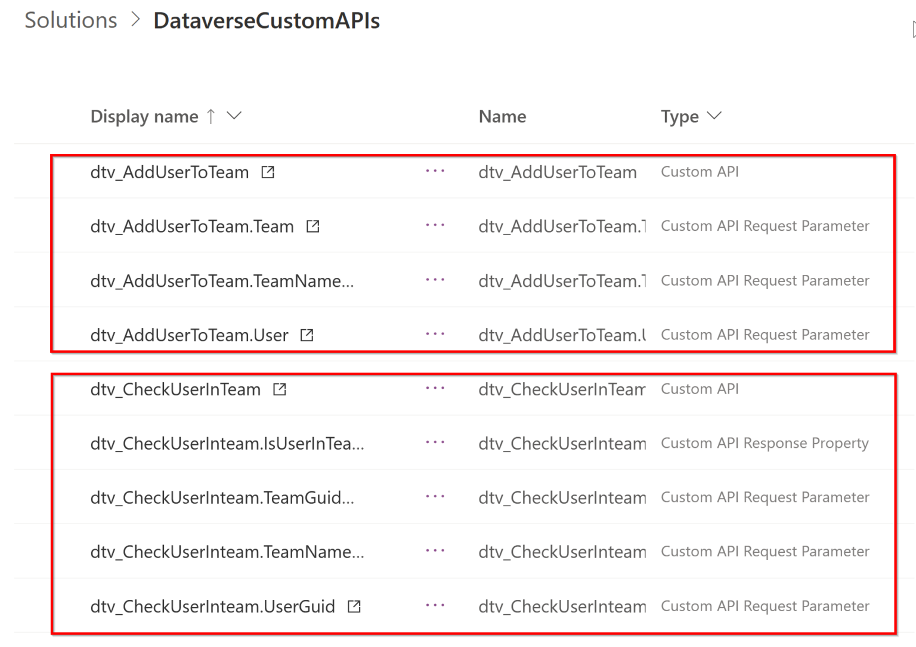Open dtv_CheckUserInteam.UserGuid via its pop-out icon
Screen dimensions: 916x647
coord(353,606)
